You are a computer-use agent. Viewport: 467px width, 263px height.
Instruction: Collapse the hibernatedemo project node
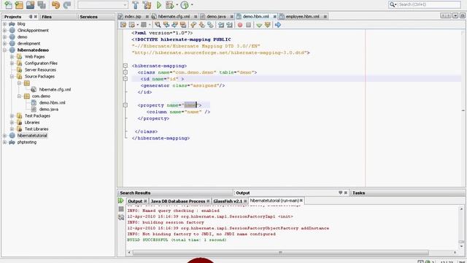coord(4,50)
